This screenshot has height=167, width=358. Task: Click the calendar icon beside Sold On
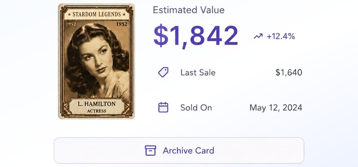163,108
